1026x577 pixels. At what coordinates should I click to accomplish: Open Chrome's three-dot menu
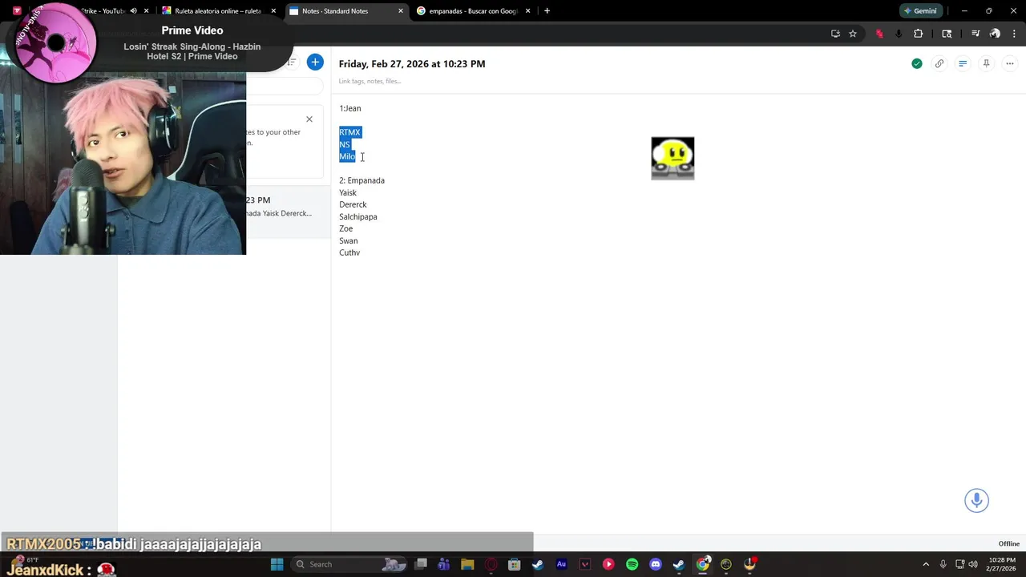pos(1014,34)
